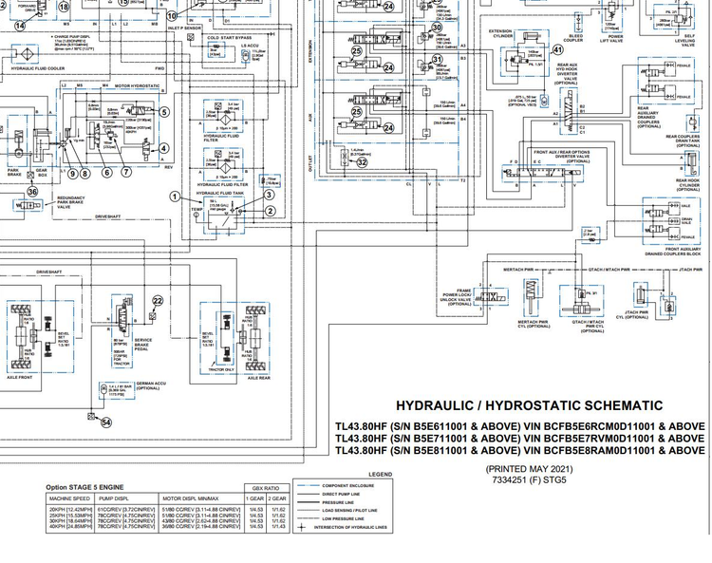The width and height of the screenshot is (712, 563).
Task: Click the blue component enclosure line sample in legend
Action: [x=307, y=485]
